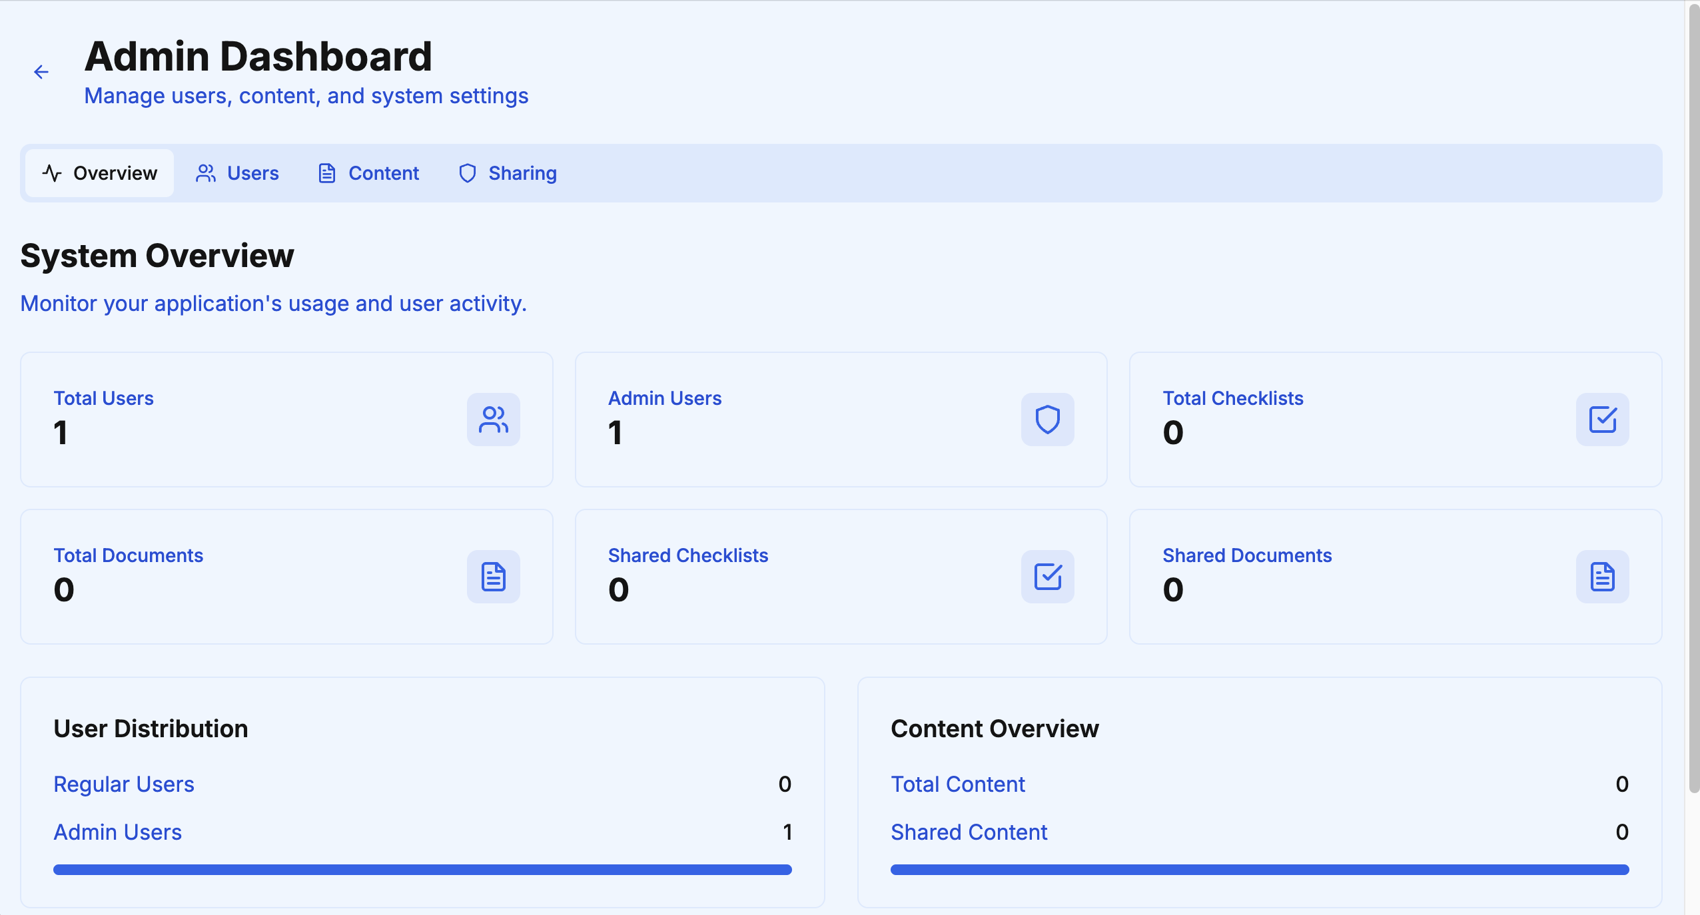
Task: Click the back arrow icon
Action: pyautogui.click(x=41, y=72)
